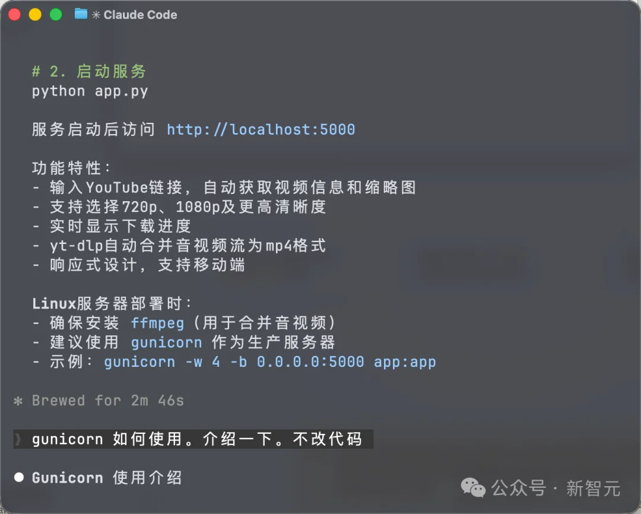Click the yellow minimize window button
641x514 pixels.
pyautogui.click(x=35, y=15)
